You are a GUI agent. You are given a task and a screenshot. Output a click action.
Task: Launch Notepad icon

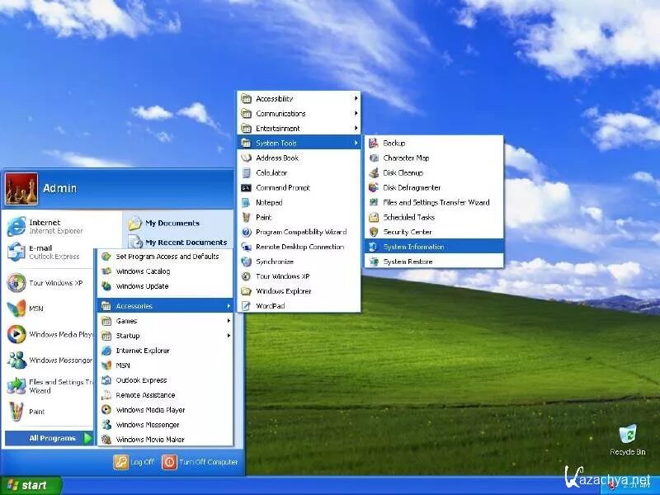[x=246, y=202]
